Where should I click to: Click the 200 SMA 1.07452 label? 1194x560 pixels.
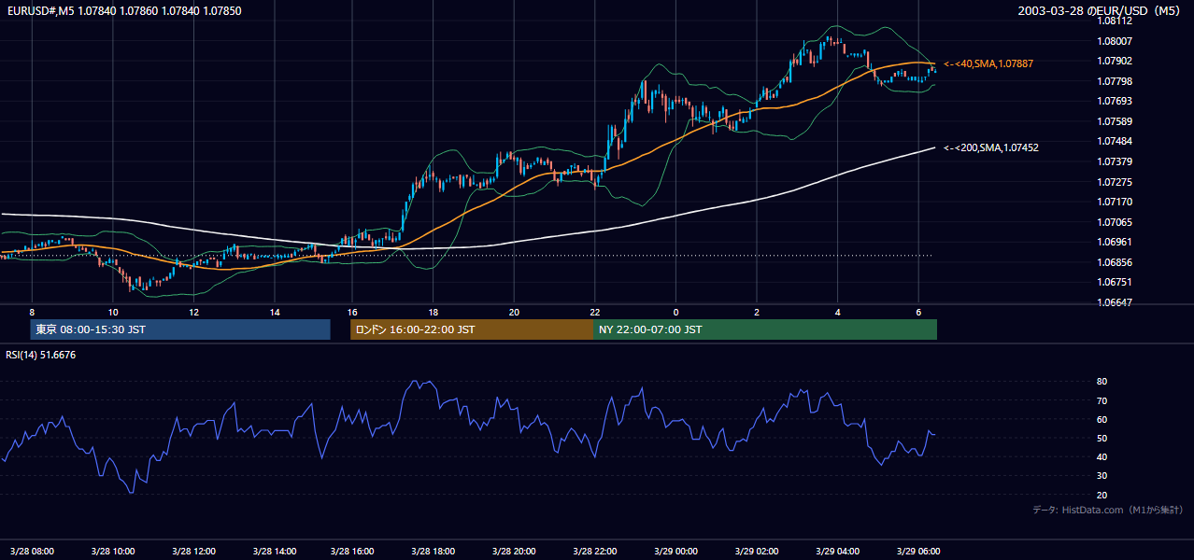pos(991,147)
